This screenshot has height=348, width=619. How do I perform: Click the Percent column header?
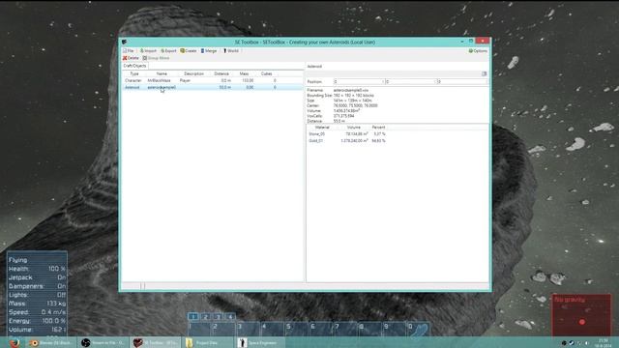tap(378, 128)
